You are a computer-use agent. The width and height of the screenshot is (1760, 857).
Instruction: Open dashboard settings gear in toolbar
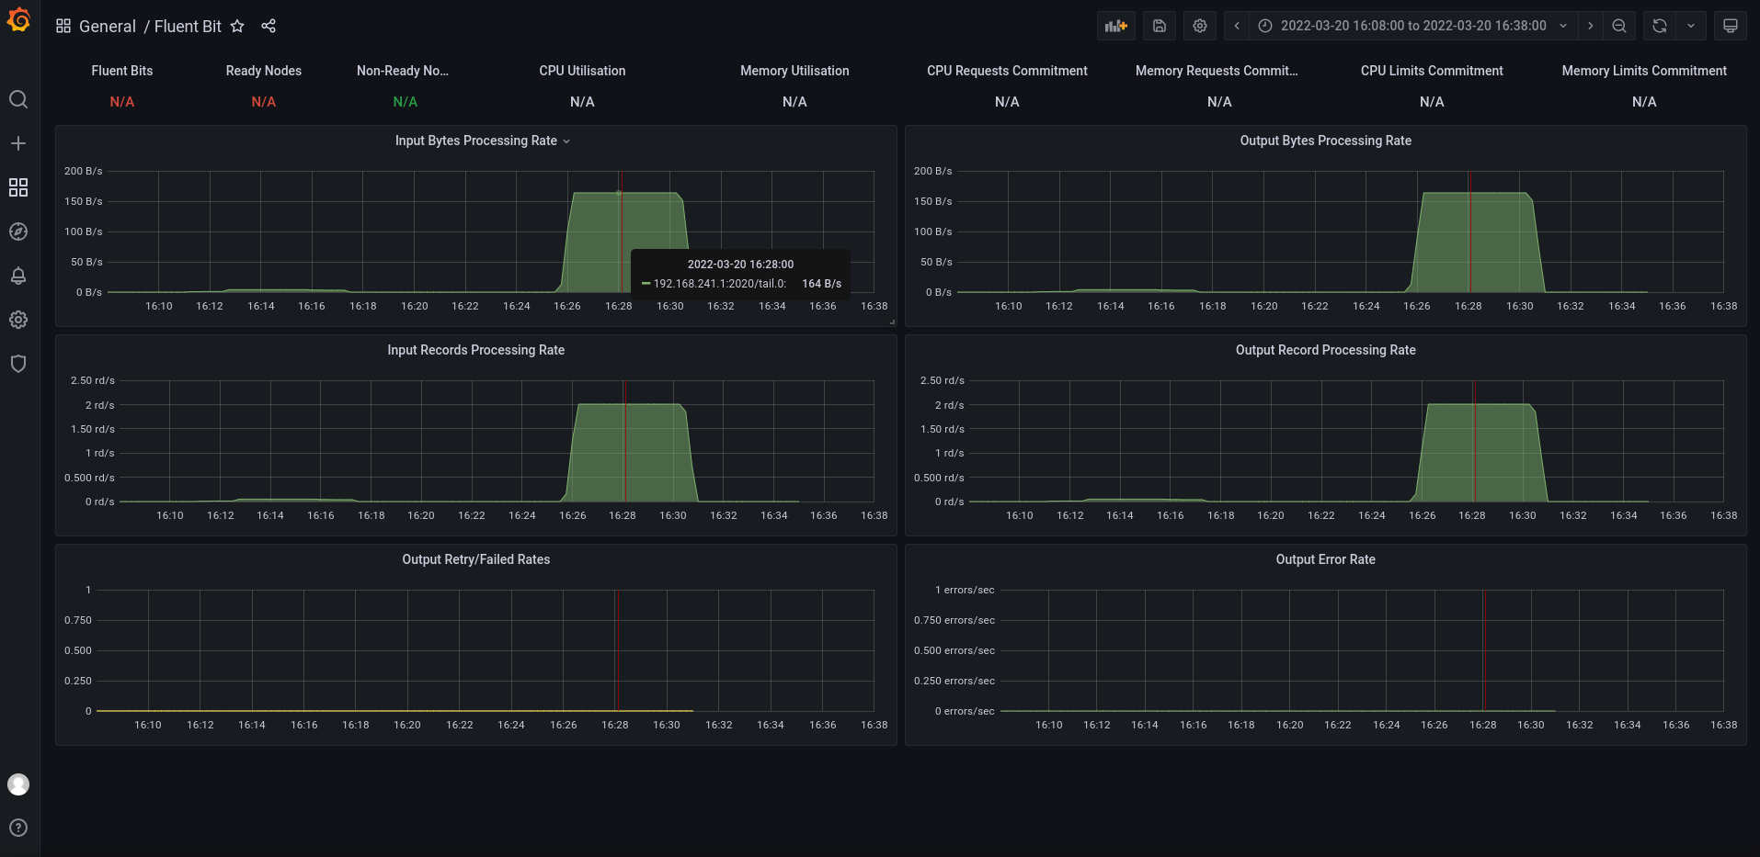[x=1200, y=26]
